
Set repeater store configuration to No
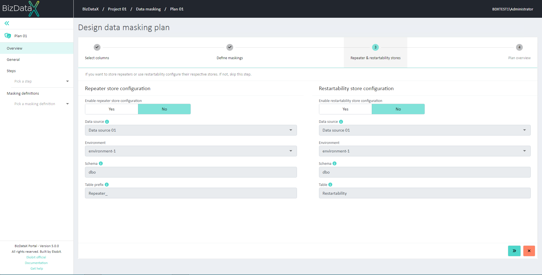pyautogui.click(x=164, y=109)
